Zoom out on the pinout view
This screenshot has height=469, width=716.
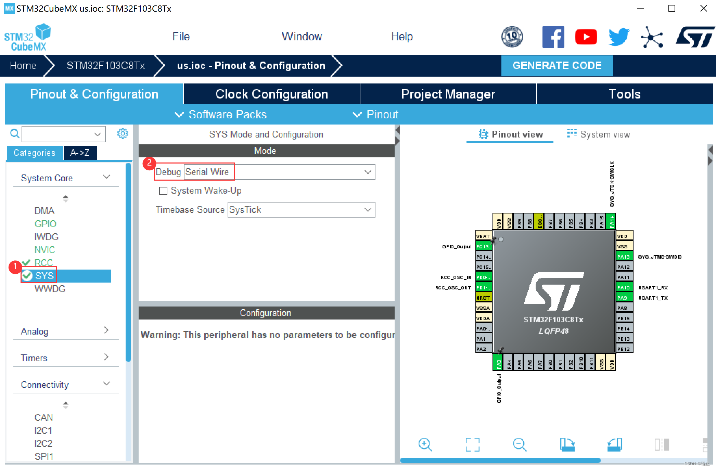[520, 444]
